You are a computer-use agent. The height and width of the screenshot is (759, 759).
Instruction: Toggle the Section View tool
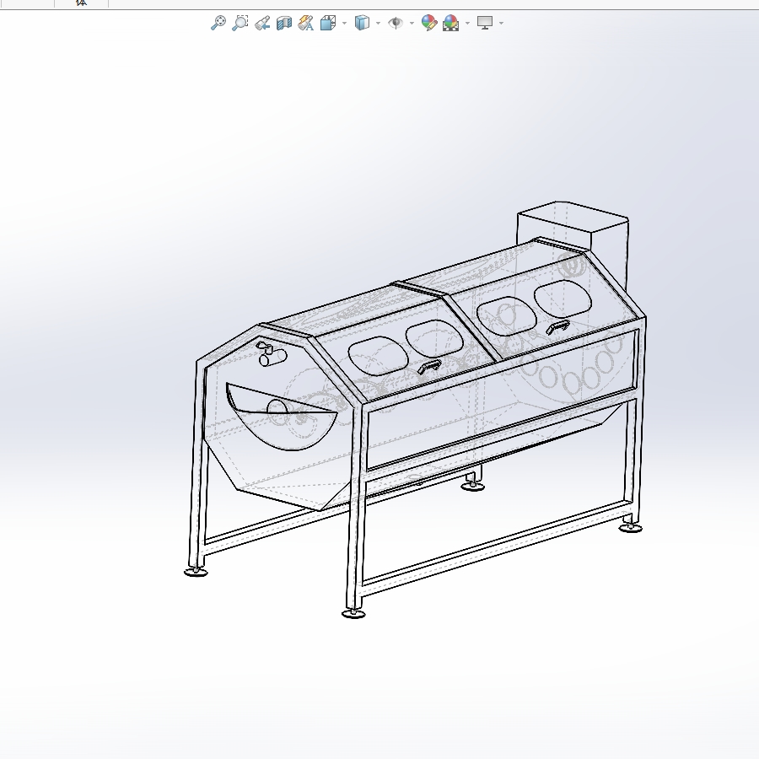pyautogui.click(x=284, y=23)
